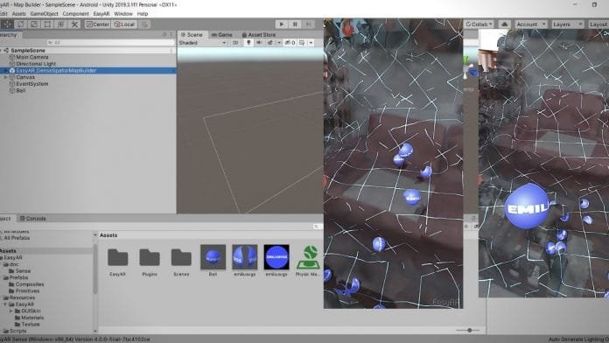Select the Texture folder in tree

pos(31,325)
